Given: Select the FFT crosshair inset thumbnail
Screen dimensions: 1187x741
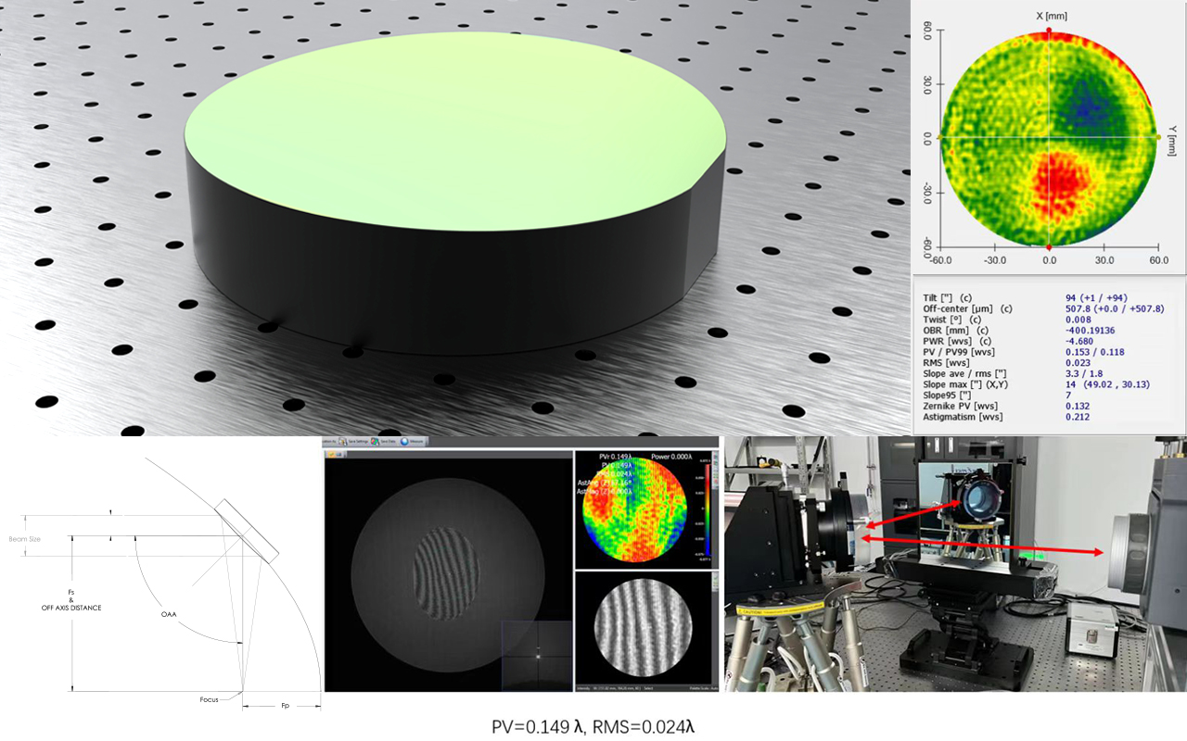Looking at the screenshot, I should (536, 652).
